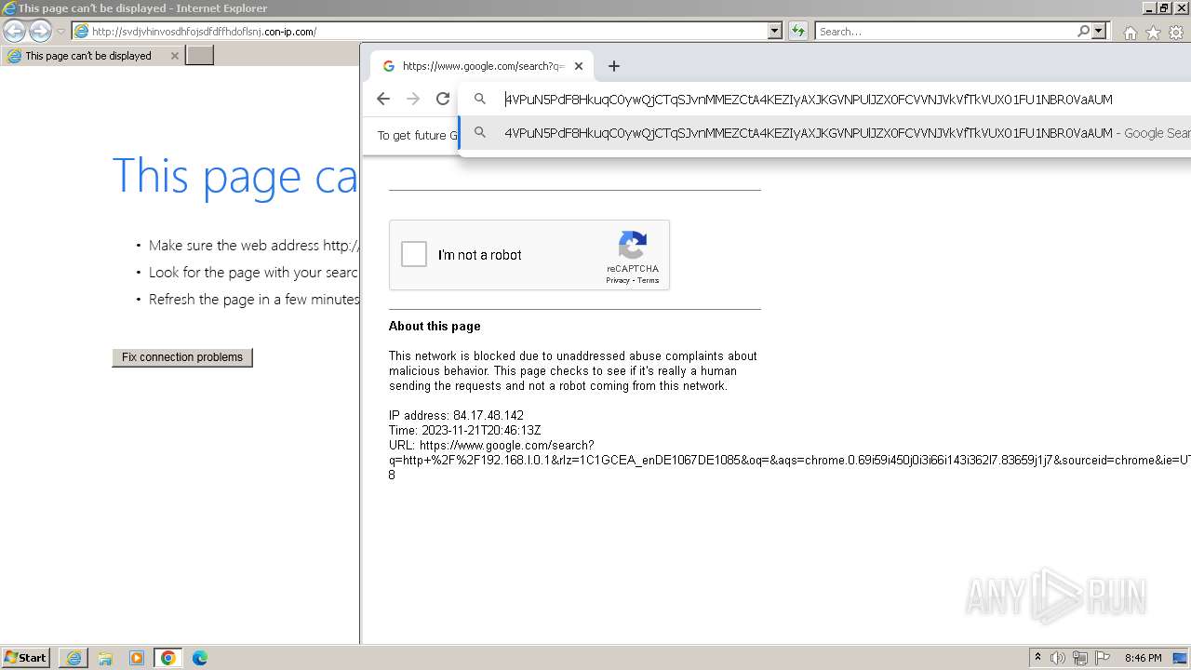Click the reCAPTCHA logo
Screen dimensions: 1191x670
click(633, 246)
